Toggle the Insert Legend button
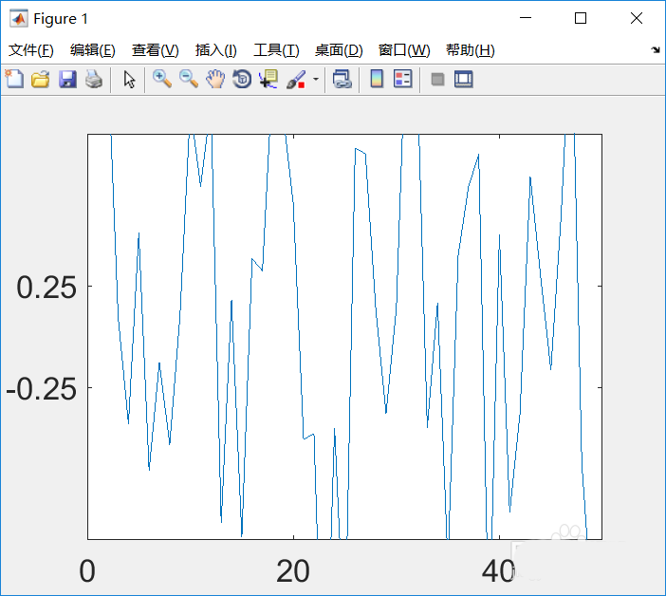The width and height of the screenshot is (666, 596). coord(403,80)
